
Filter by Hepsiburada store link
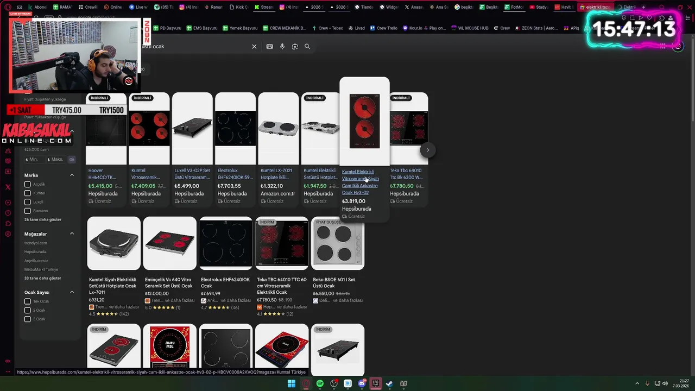click(35, 251)
